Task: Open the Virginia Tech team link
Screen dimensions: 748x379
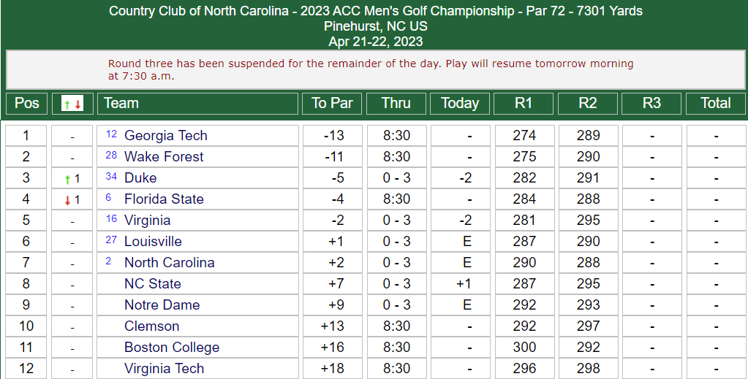Action: point(164,369)
